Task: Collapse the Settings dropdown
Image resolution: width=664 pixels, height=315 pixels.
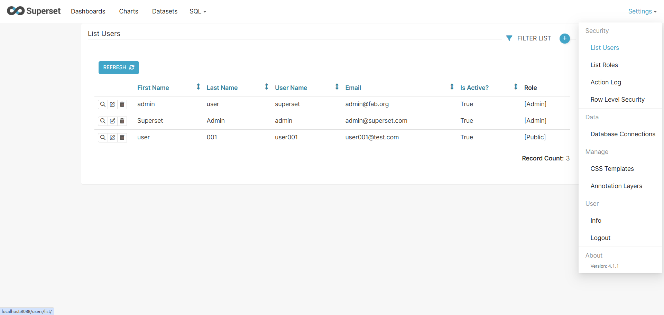Action: 642,11
